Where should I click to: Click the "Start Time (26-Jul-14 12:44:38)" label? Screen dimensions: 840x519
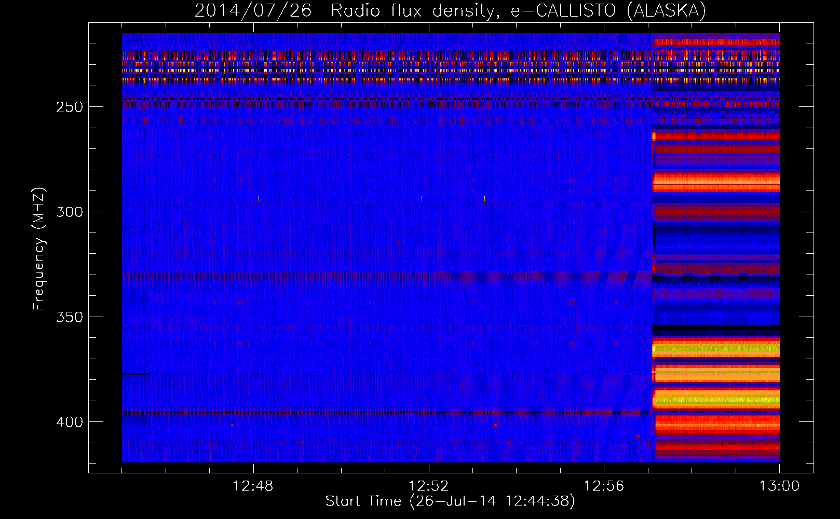coord(450,501)
